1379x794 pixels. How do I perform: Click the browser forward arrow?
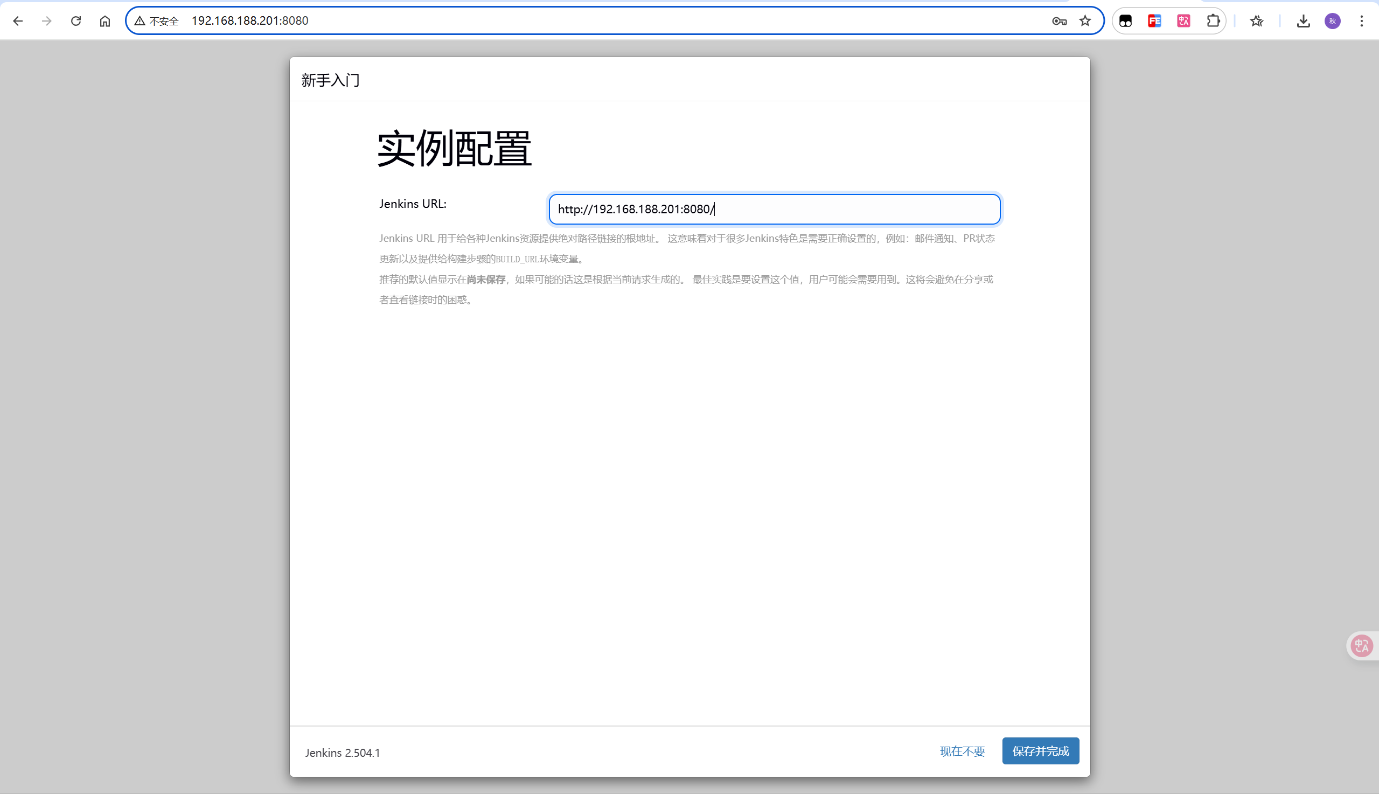[47, 20]
